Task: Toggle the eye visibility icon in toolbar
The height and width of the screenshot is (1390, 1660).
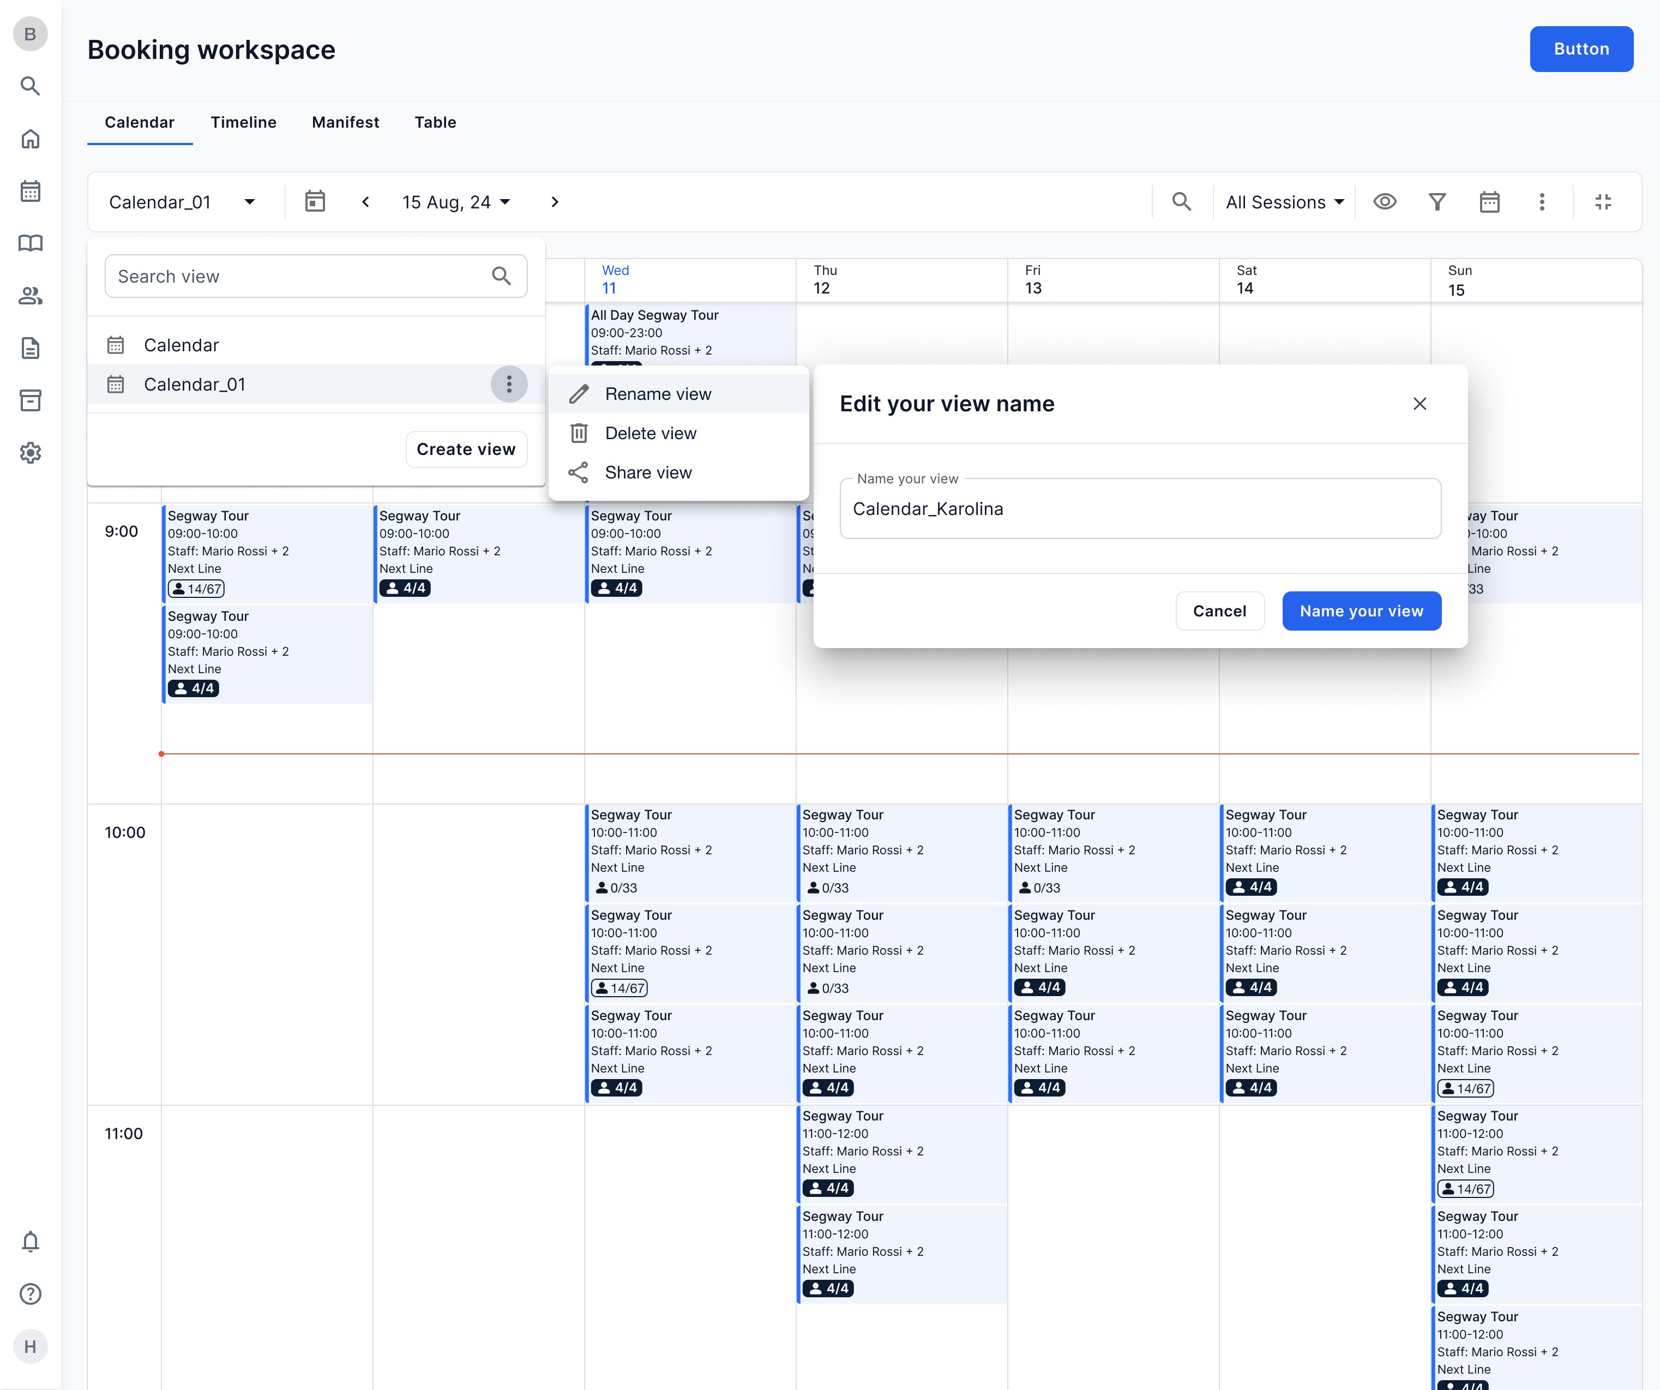Action: point(1385,202)
